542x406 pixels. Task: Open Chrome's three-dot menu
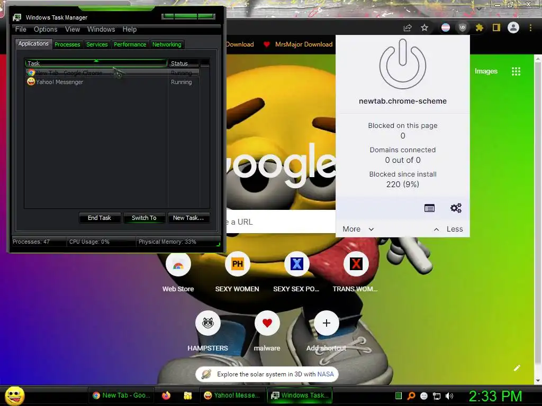tap(530, 27)
